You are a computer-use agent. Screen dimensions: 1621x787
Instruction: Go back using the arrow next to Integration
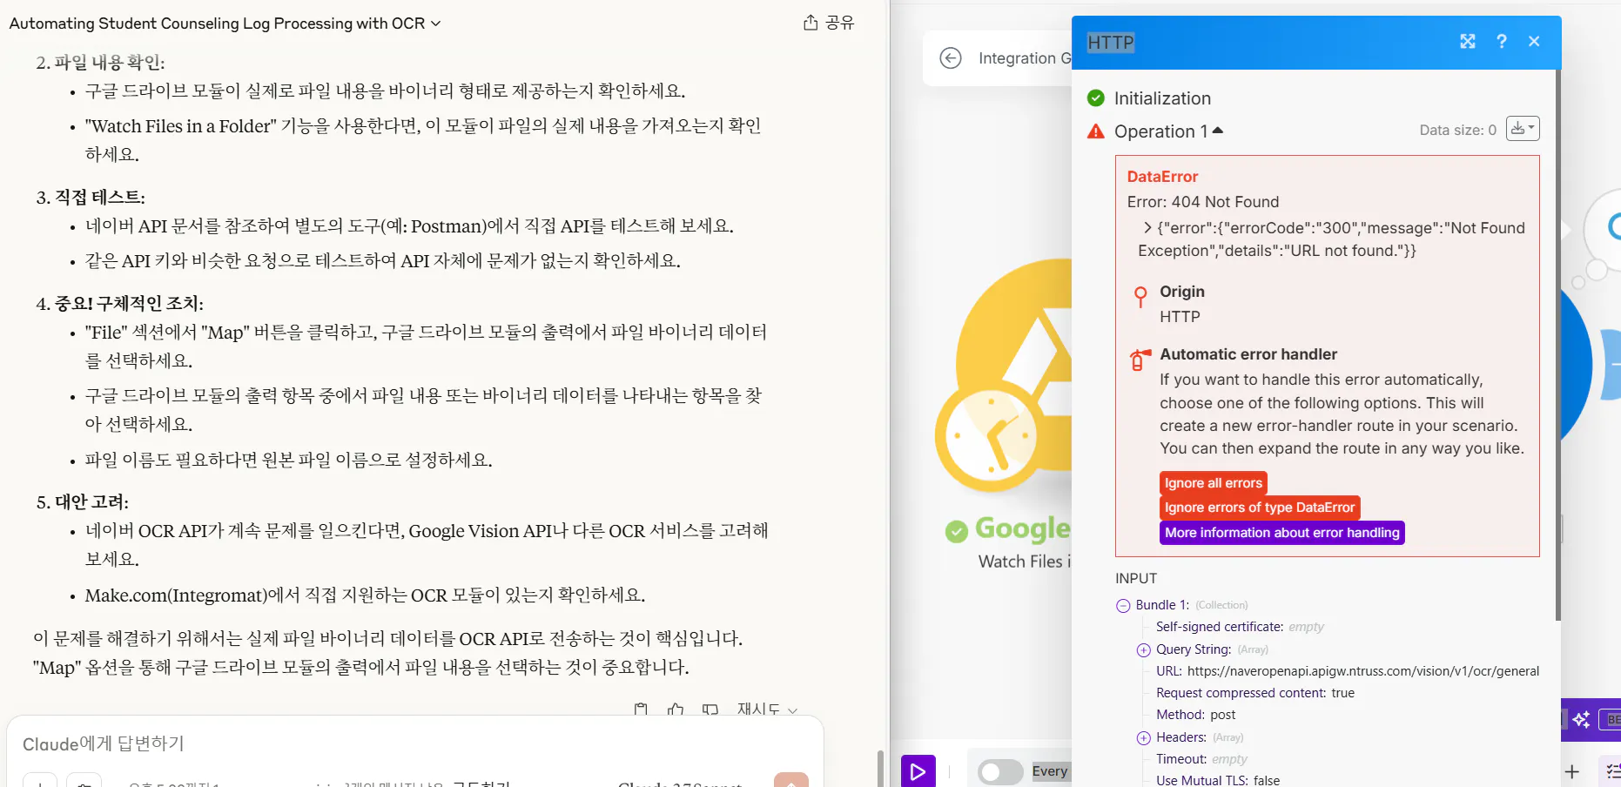pos(951,58)
